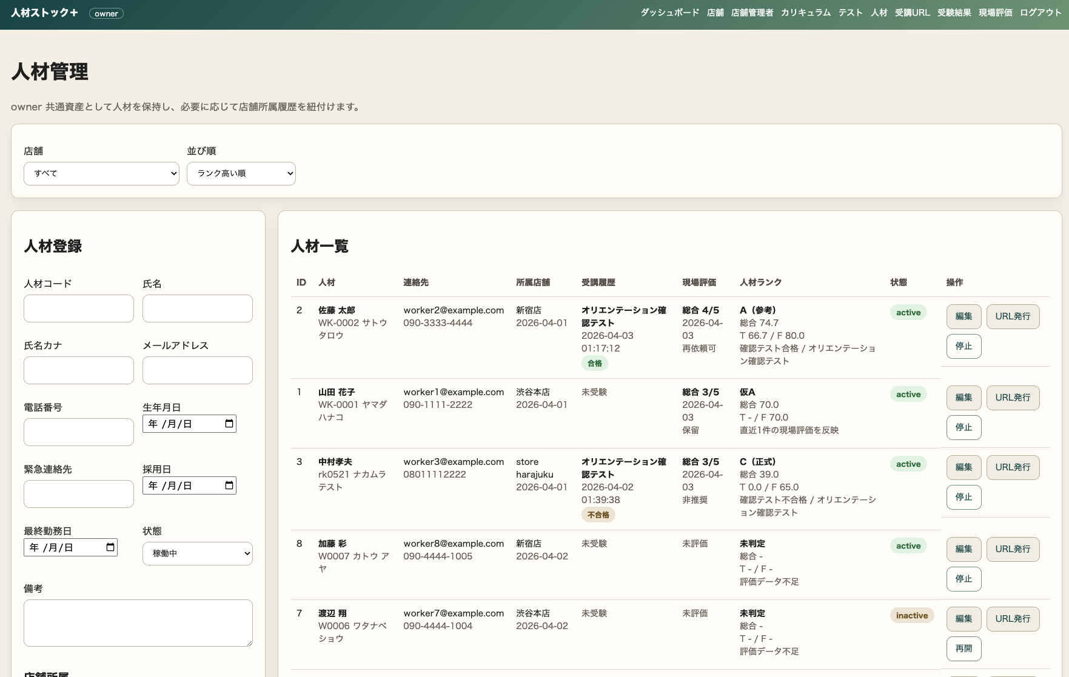Viewport: 1069px width, 677px height.
Task: Click URL発行 for 中村孝夫
Action: click(x=1013, y=467)
